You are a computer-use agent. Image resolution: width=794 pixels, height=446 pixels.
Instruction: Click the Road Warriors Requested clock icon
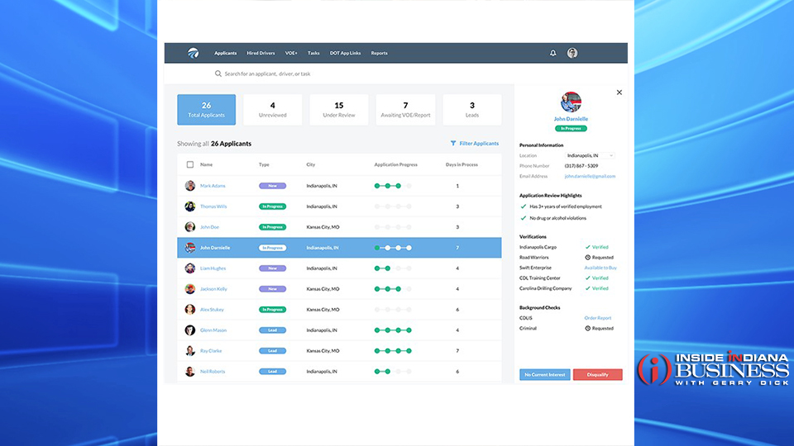(x=588, y=258)
